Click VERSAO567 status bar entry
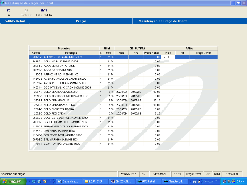This screenshot has width=247, height=185. click(128, 174)
